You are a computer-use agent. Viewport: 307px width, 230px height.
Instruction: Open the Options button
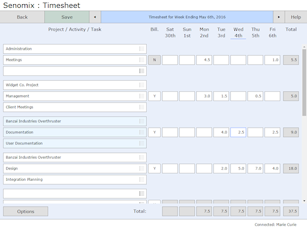pyautogui.click(x=26, y=211)
